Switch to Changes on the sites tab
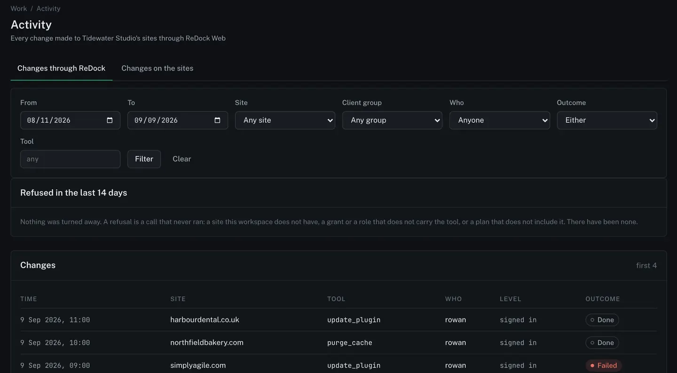The image size is (677, 373). 157,68
